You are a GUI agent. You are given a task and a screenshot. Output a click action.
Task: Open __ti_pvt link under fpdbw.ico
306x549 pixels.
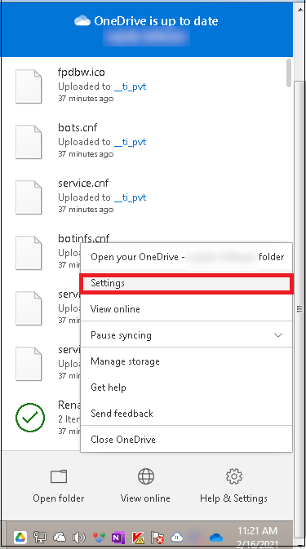click(x=131, y=86)
